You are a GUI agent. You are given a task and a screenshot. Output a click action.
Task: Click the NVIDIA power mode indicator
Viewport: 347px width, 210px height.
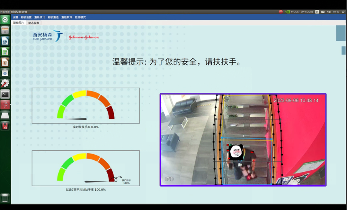[x=299, y=12]
